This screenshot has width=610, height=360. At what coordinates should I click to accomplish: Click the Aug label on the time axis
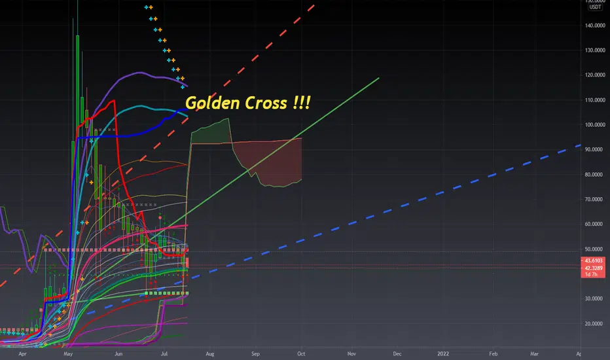click(x=209, y=353)
